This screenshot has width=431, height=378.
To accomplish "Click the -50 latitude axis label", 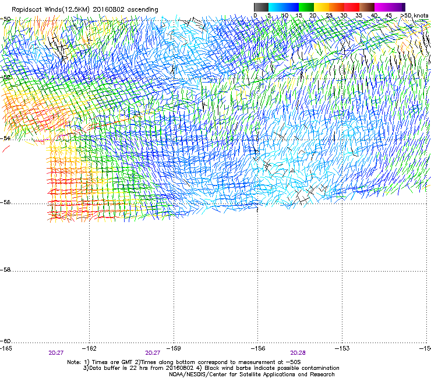I will (5, 19).
